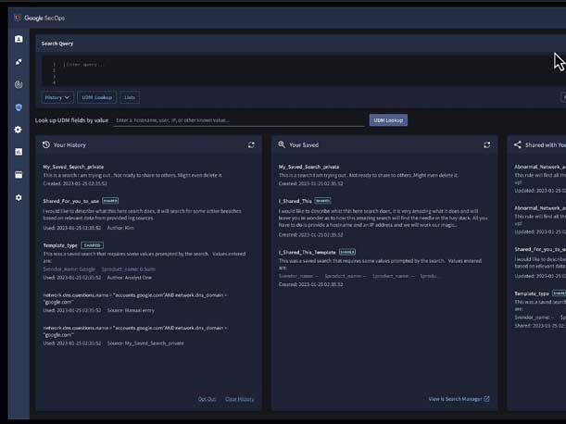Click inside the Search Query editor

[x=278, y=70]
